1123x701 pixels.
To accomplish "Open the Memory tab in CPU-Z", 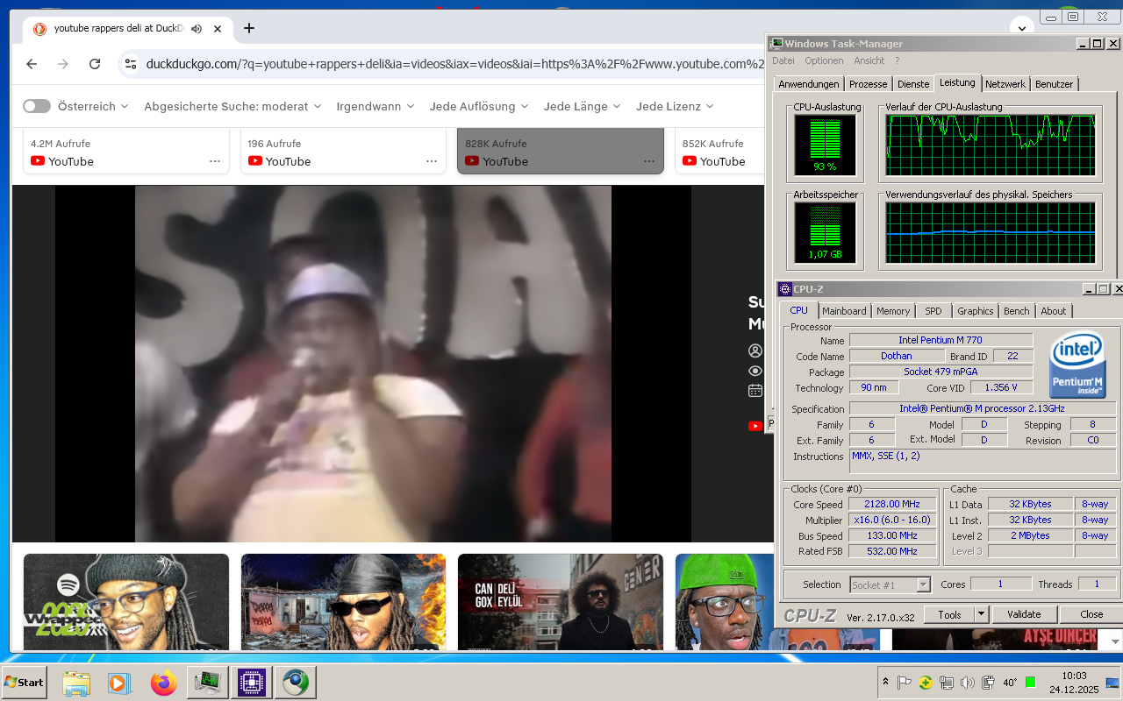I will [893, 311].
